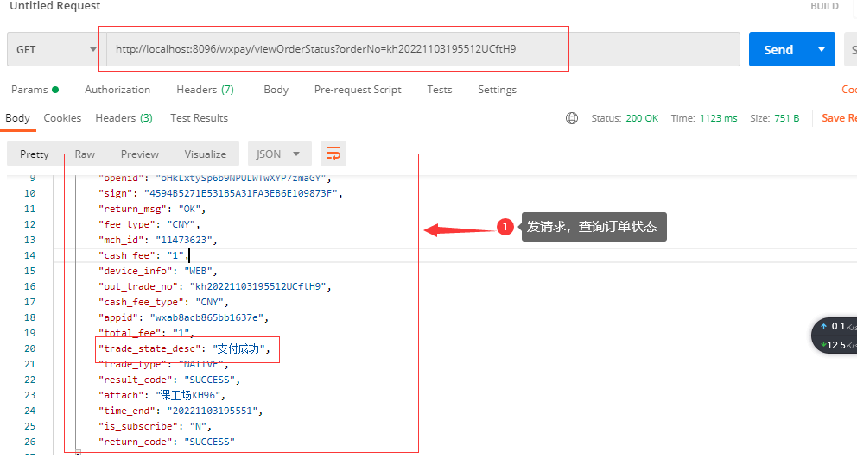Click the "device_info": "WEB" line
The width and height of the screenshot is (857, 458).
pyautogui.click(x=157, y=271)
